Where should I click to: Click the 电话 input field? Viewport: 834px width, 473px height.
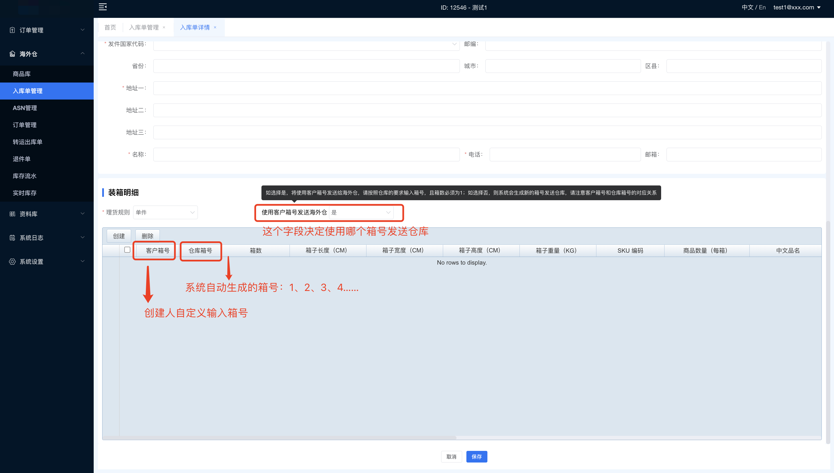click(x=565, y=154)
